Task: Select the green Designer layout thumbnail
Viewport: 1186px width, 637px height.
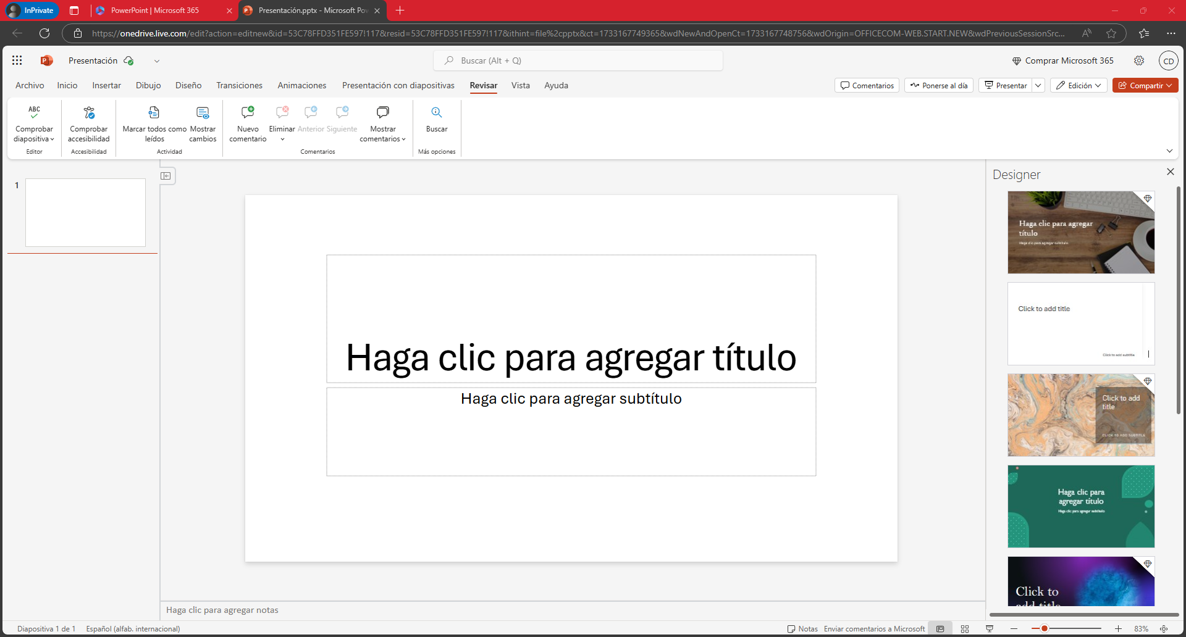Action: pyautogui.click(x=1080, y=506)
